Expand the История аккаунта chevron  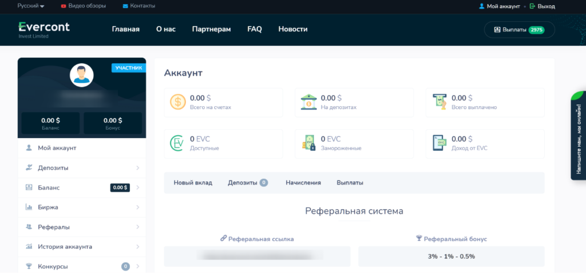(137, 247)
